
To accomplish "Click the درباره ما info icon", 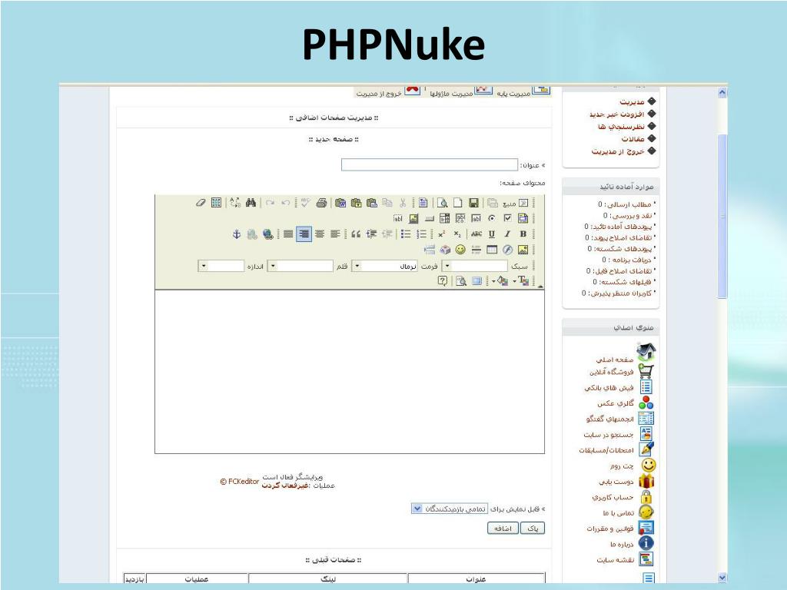I will pos(646,543).
